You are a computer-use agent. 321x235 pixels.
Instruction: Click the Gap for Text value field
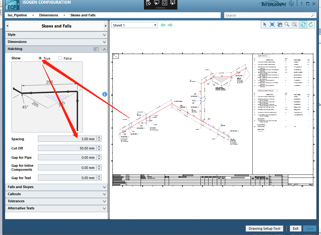[67, 178]
